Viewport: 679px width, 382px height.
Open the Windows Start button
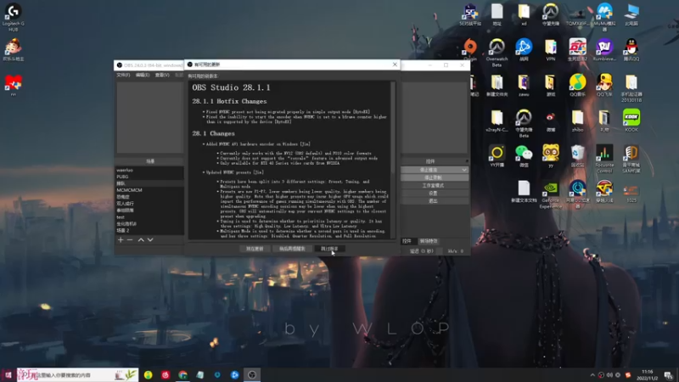8,374
